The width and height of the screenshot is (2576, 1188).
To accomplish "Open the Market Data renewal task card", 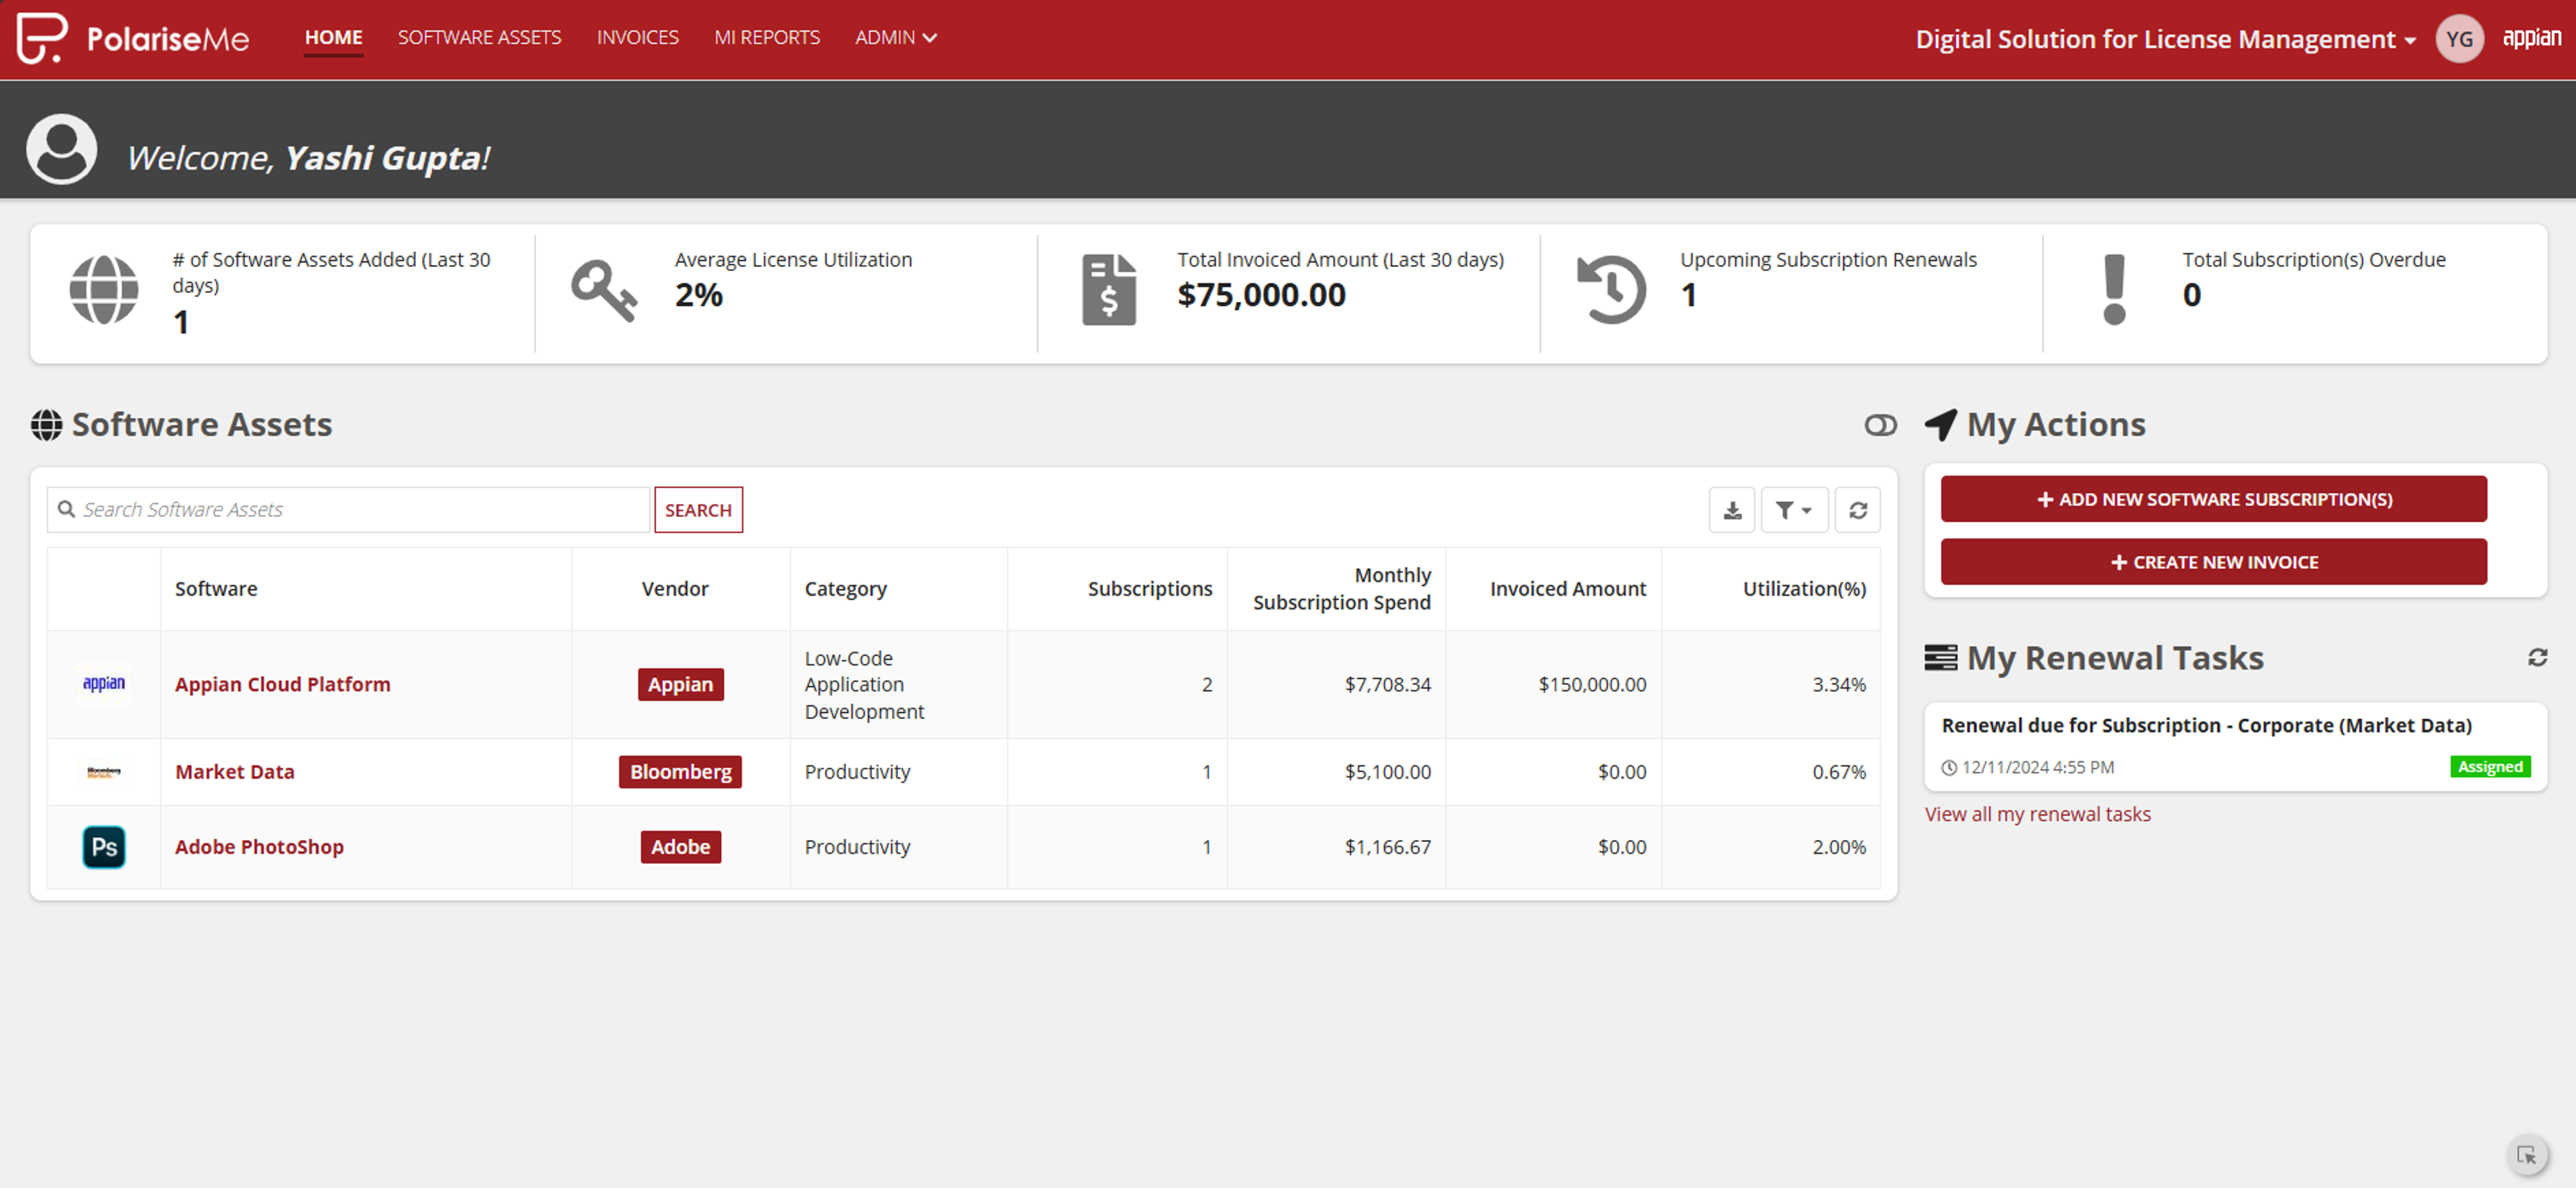I will 2235,746.
